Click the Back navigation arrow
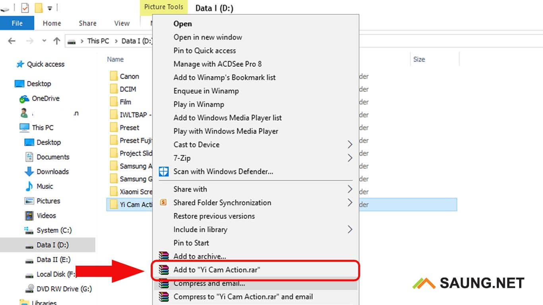Viewport: 543px width, 305px height. [x=12, y=41]
